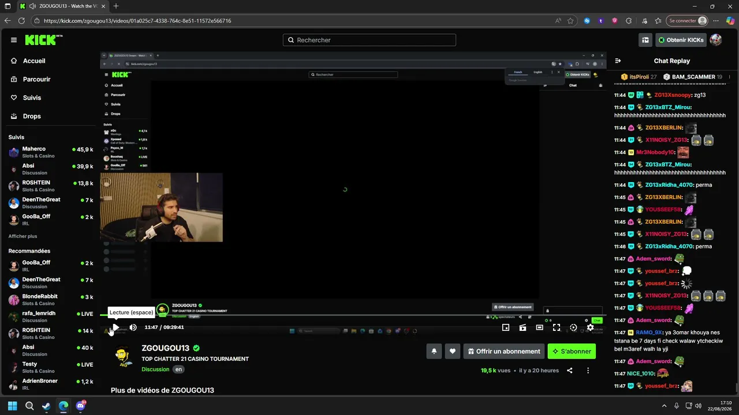Open Discord from the taskbar
The image size is (739, 415).
coord(80,406)
